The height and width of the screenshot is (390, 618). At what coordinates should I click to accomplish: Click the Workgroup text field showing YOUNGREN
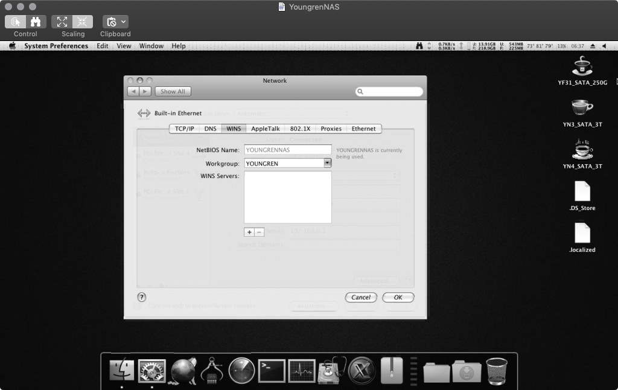pos(284,163)
